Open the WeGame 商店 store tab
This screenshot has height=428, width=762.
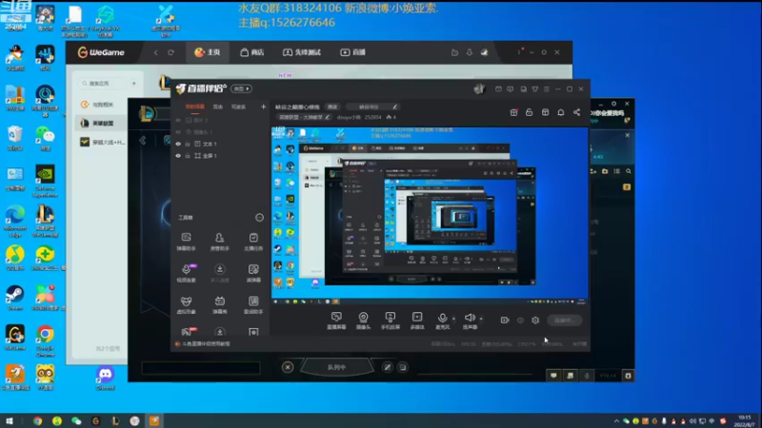coord(251,52)
